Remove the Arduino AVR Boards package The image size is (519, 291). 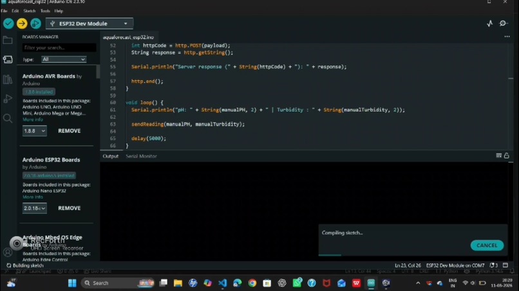click(x=69, y=131)
